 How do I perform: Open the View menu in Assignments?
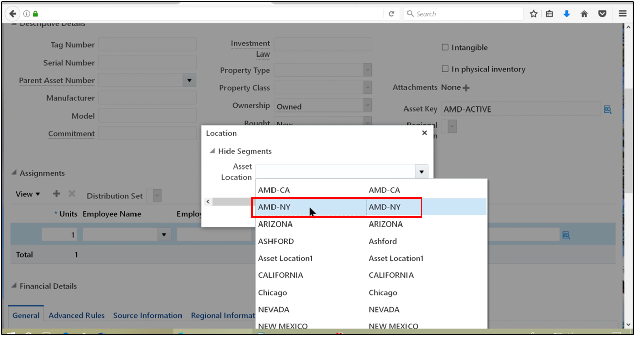point(27,194)
